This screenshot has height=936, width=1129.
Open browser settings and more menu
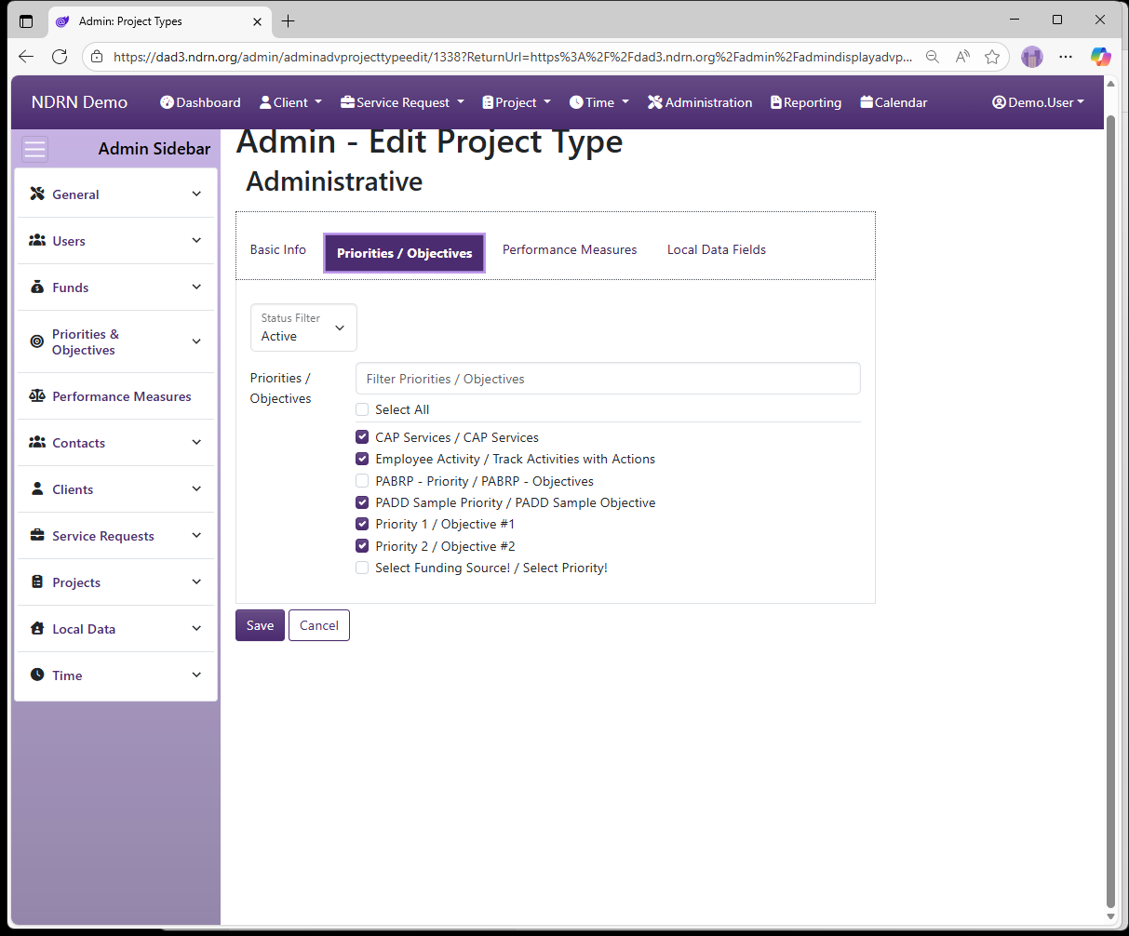pos(1066,57)
